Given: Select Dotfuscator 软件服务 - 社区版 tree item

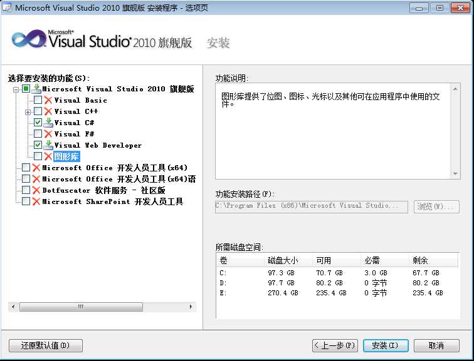Looking at the screenshot, I should tap(103, 190).
